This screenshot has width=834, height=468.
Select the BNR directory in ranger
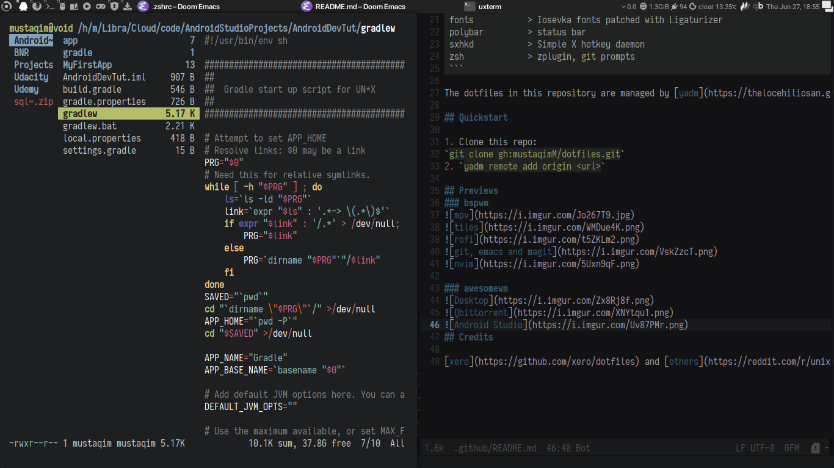point(21,52)
